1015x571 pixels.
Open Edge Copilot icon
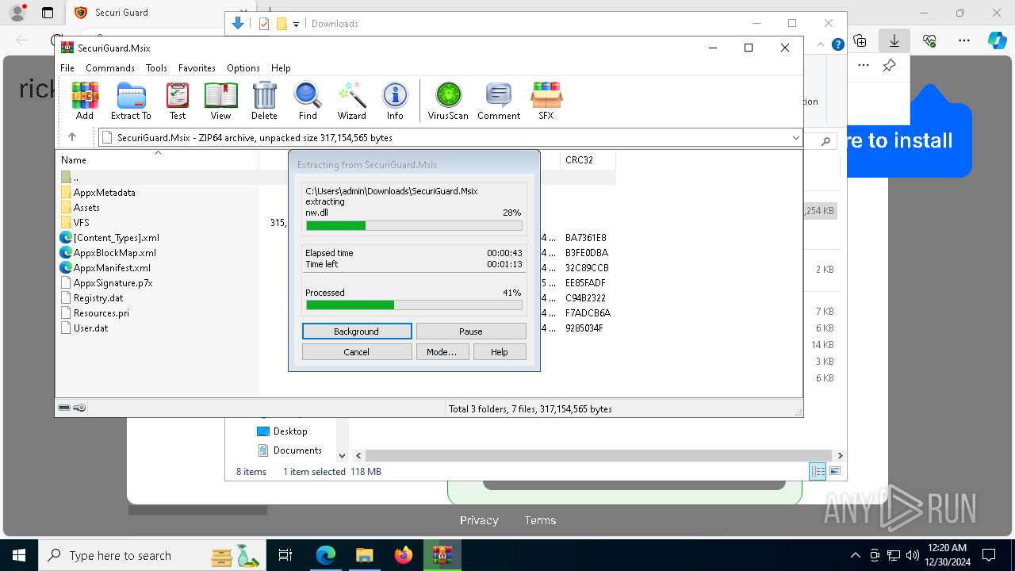[x=997, y=40]
